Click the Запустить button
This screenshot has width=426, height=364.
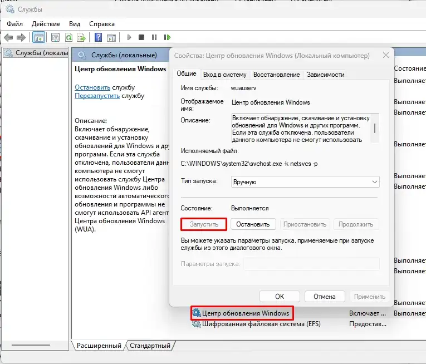[x=204, y=224]
